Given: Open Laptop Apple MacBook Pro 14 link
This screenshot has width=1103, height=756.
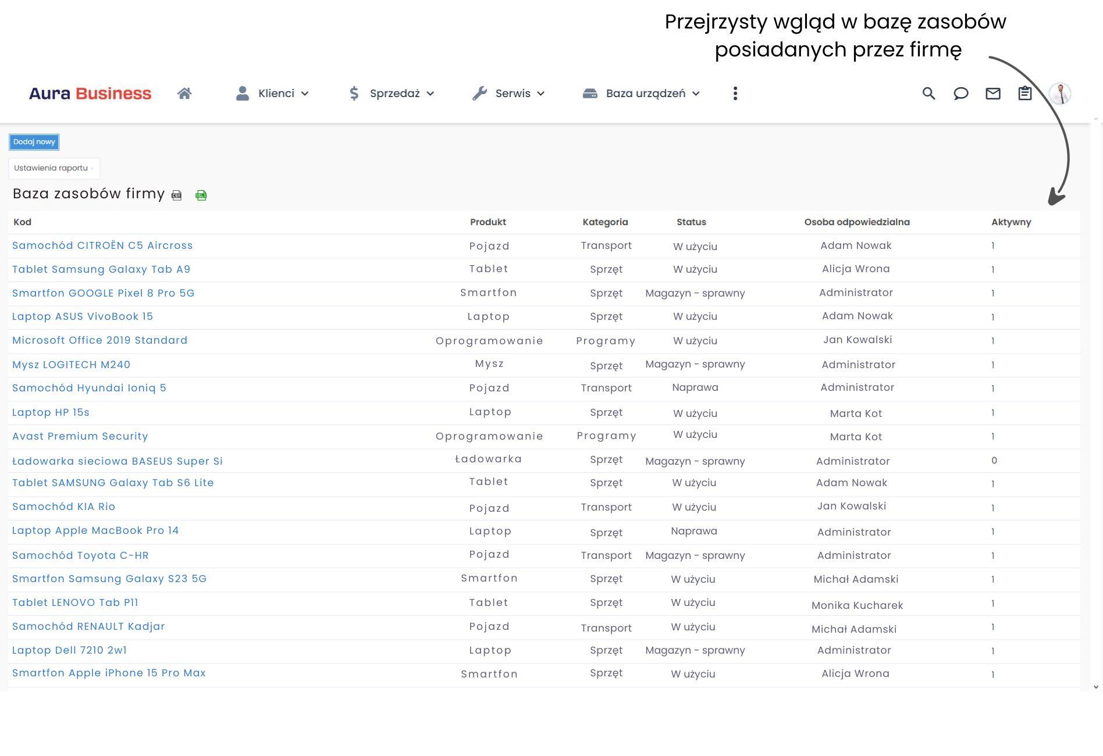Looking at the screenshot, I should coord(95,530).
